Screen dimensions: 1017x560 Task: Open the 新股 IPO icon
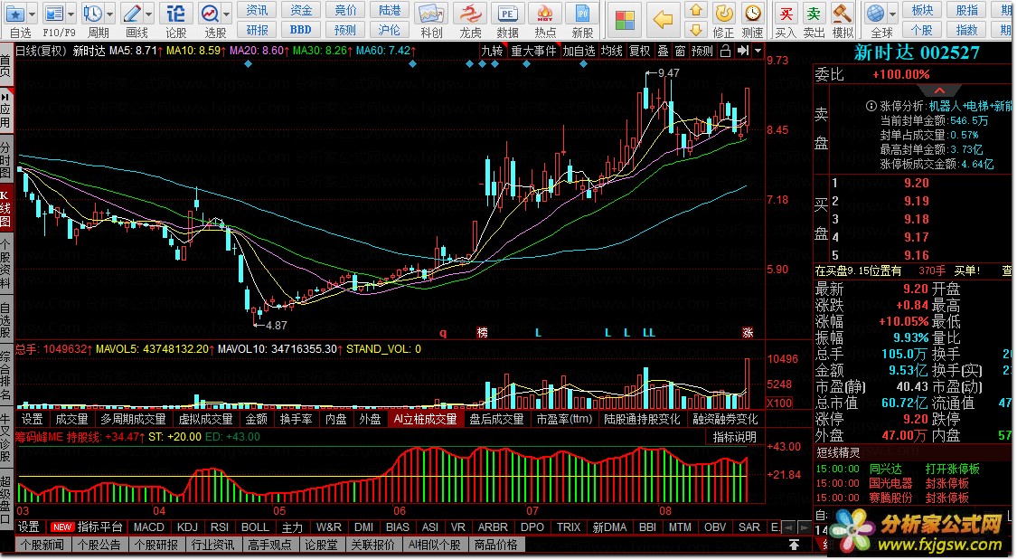pyautogui.click(x=582, y=13)
